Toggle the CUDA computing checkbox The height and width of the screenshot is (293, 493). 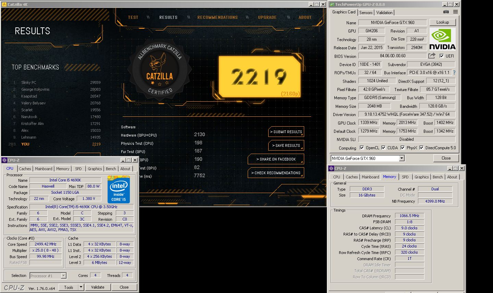click(383, 148)
